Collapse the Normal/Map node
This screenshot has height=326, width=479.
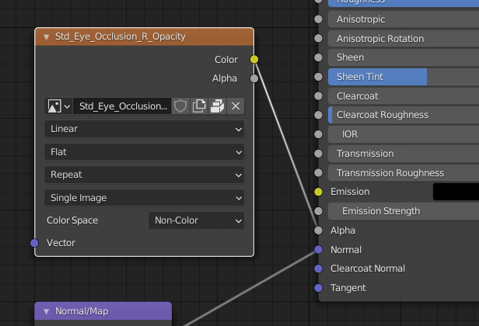47,311
